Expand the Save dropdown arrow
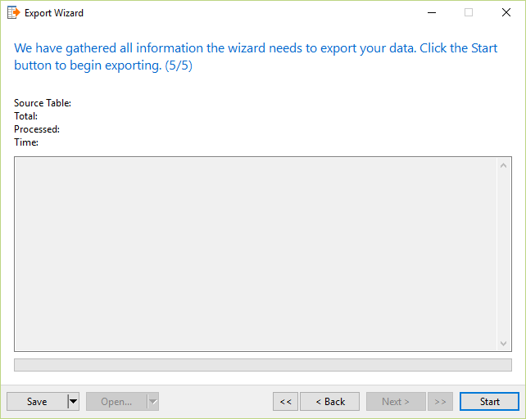 [73, 401]
